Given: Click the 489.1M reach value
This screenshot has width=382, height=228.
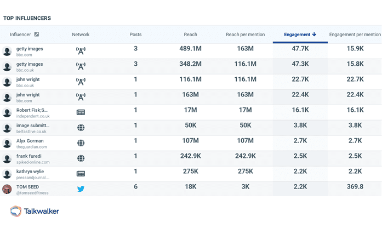Looking at the screenshot, I should point(191,48).
